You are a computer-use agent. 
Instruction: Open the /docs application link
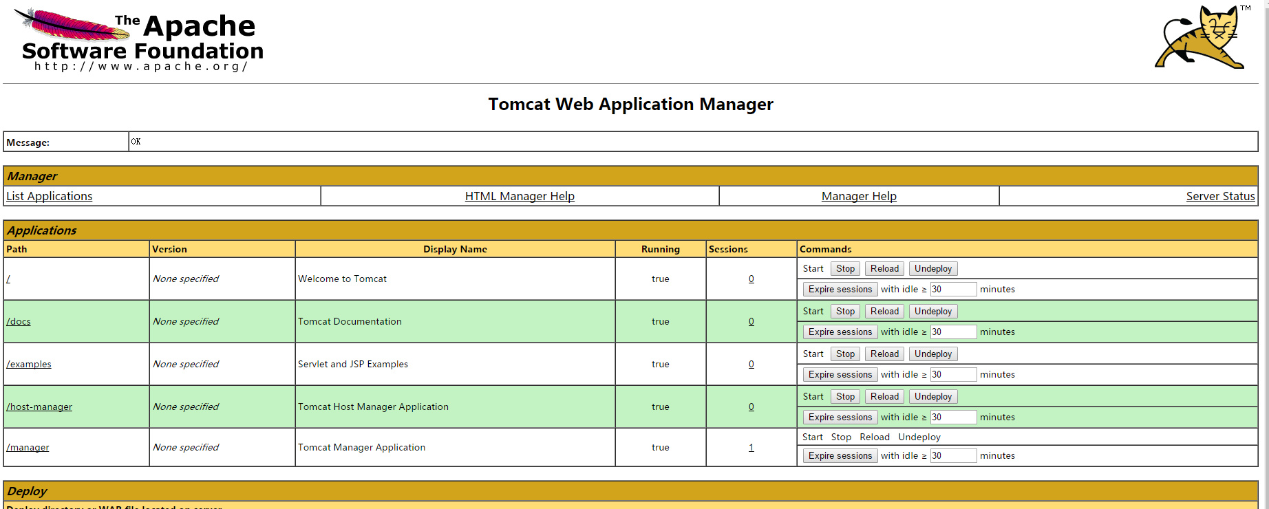(x=19, y=321)
